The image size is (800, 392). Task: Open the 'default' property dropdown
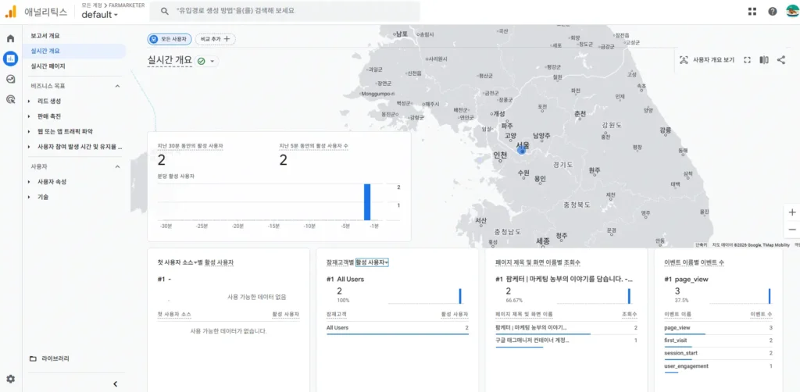point(100,15)
